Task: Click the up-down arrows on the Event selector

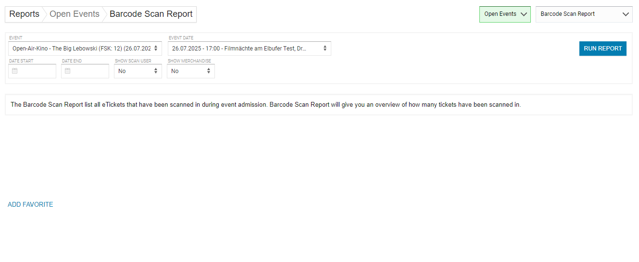Action: coord(156,49)
